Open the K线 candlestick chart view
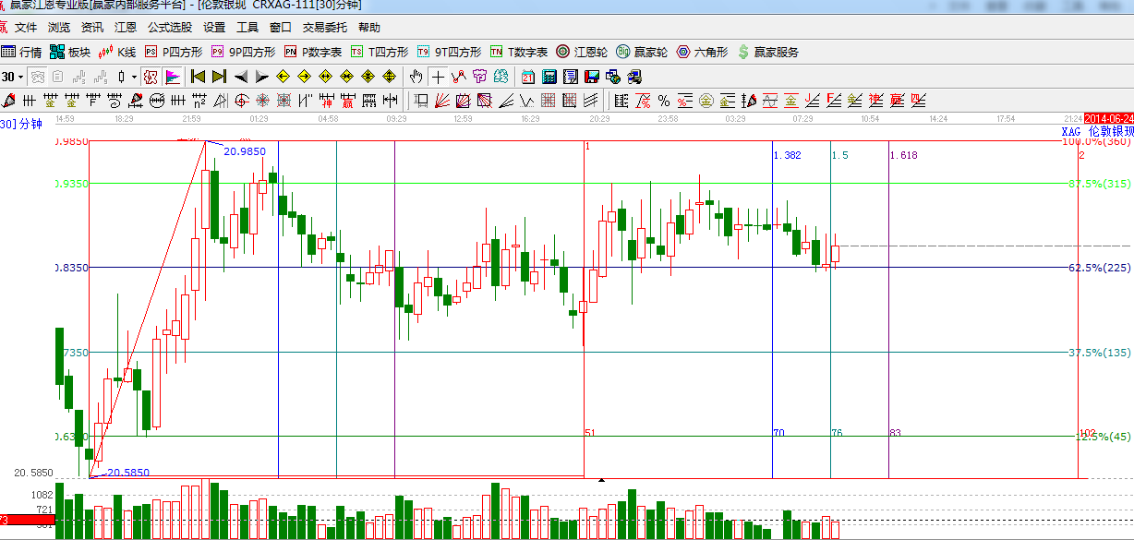This screenshot has width=1134, height=540. point(116,52)
